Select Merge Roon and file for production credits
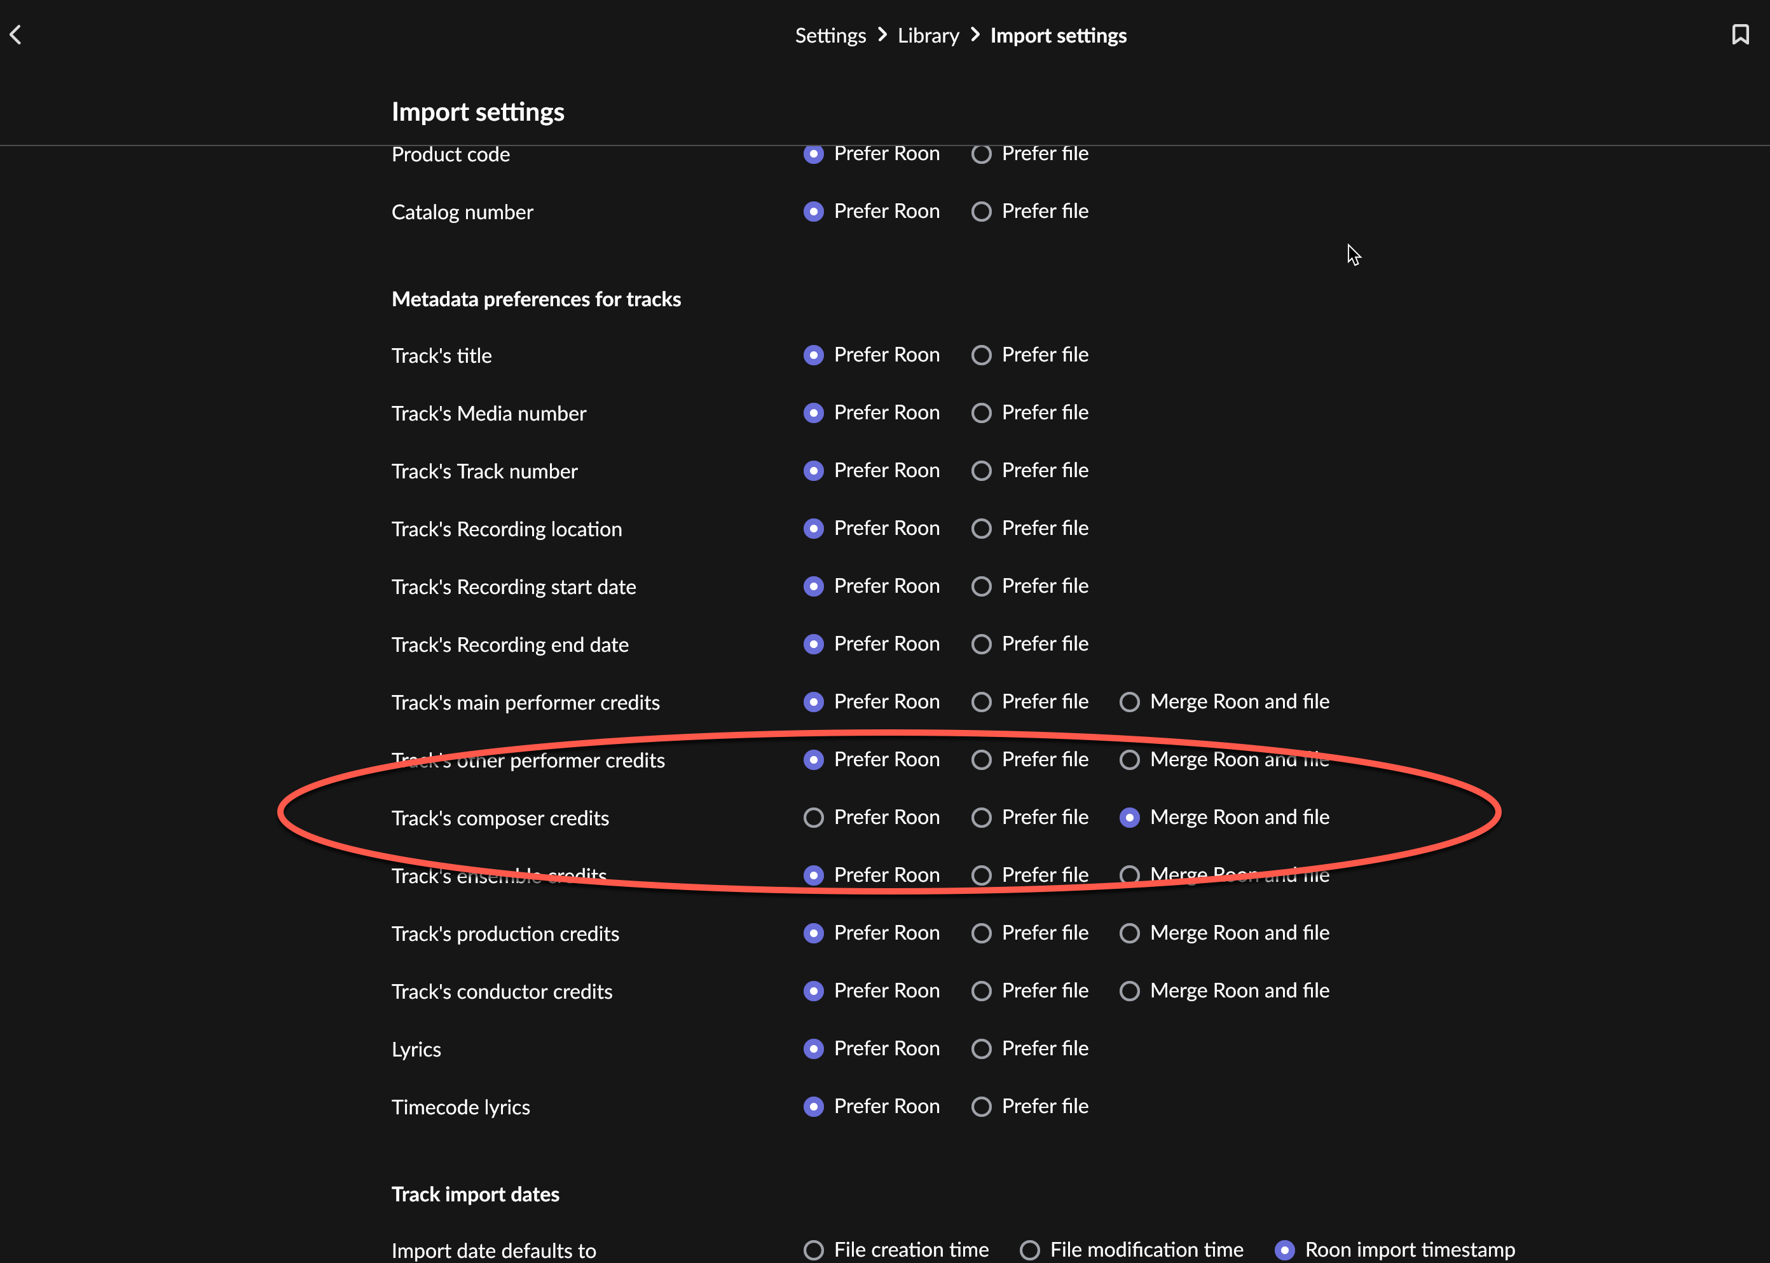 (1129, 933)
